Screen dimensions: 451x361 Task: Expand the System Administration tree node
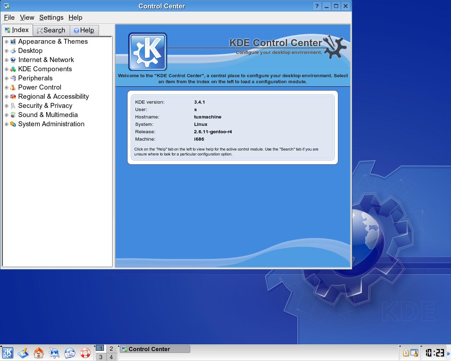pyautogui.click(x=6, y=124)
